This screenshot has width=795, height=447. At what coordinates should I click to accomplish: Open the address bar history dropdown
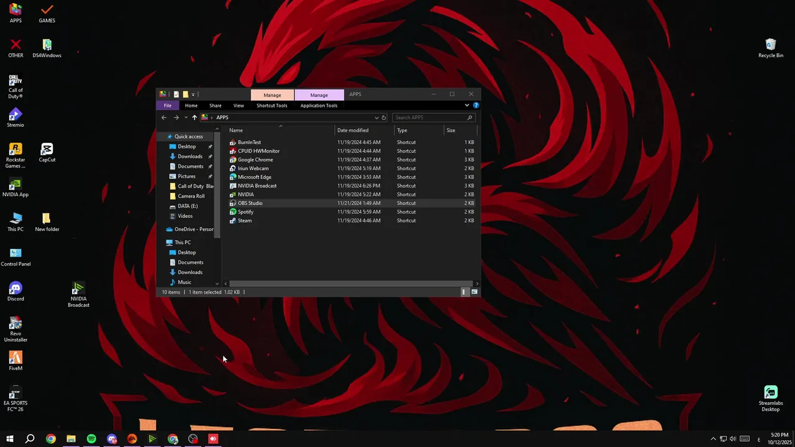376,117
